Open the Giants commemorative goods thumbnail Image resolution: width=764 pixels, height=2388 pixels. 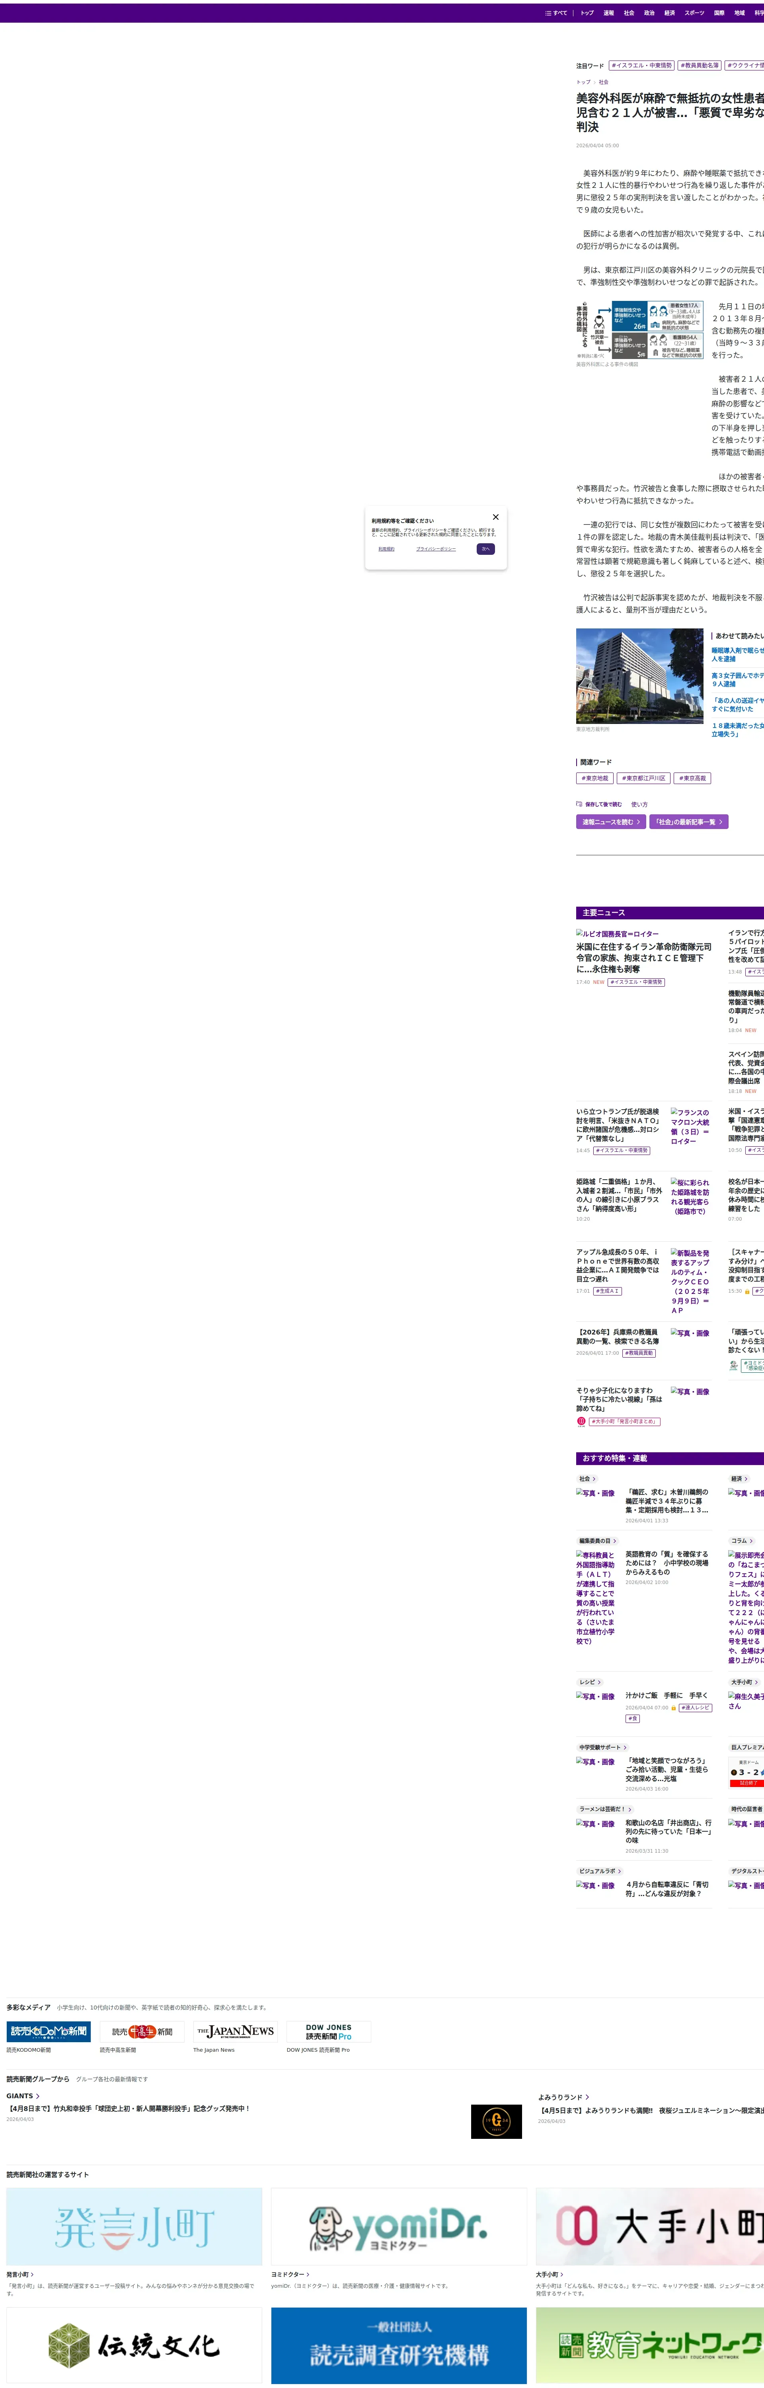coord(496,2122)
